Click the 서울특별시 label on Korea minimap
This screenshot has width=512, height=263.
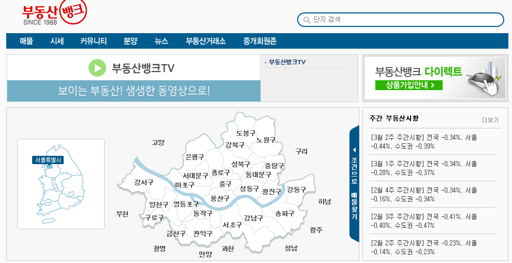point(48,160)
